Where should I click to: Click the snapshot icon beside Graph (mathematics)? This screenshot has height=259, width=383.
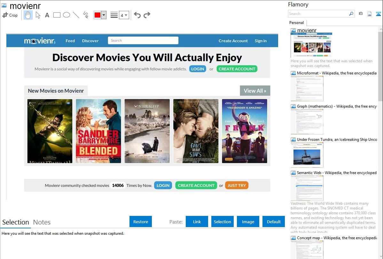293,106
